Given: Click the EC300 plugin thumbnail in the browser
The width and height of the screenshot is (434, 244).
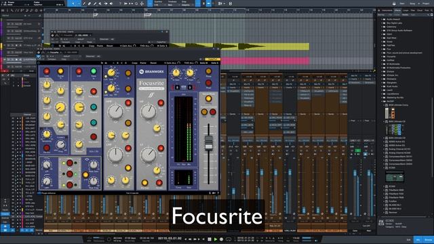Looking at the screenshot, I should click(x=395, y=177).
